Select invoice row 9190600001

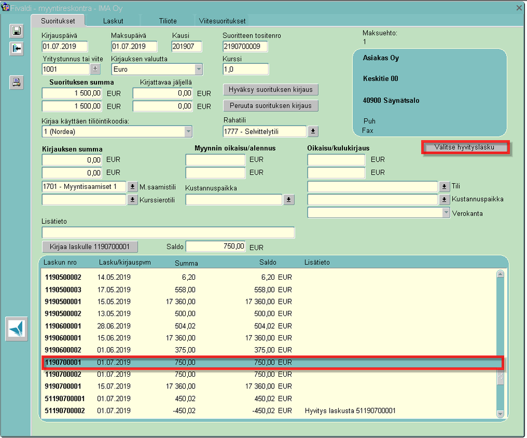point(268,338)
